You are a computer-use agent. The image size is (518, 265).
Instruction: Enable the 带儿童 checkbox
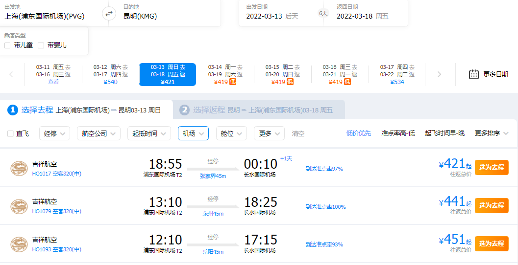pos(7,45)
